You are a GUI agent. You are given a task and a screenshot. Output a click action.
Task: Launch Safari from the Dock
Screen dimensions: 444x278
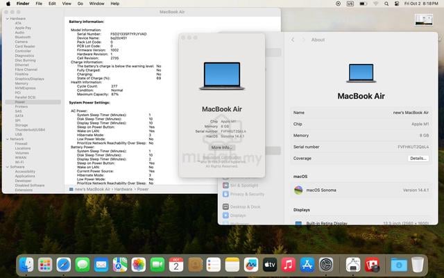[64, 265]
